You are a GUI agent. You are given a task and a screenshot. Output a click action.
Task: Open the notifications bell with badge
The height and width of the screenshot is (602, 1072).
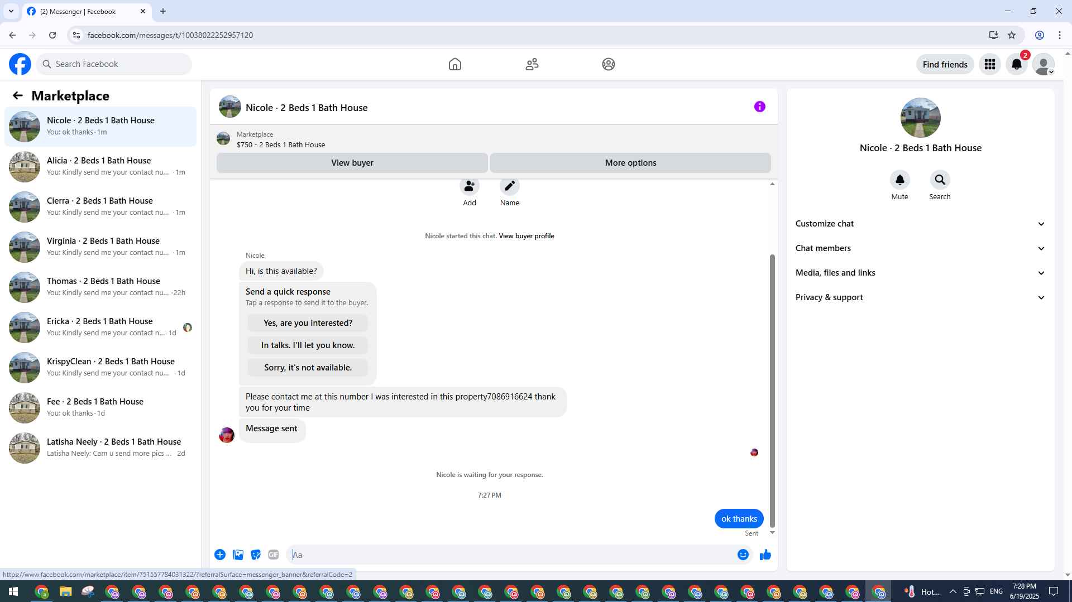pyautogui.click(x=1017, y=64)
